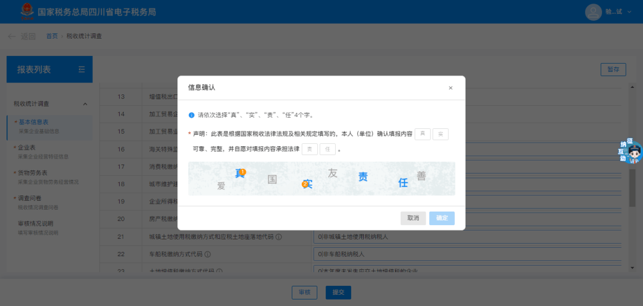Click the 0|非城镇土地使用税纳税人 field
Image resolution: width=643 pixels, height=306 pixels.
pyautogui.click(x=467, y=237)
